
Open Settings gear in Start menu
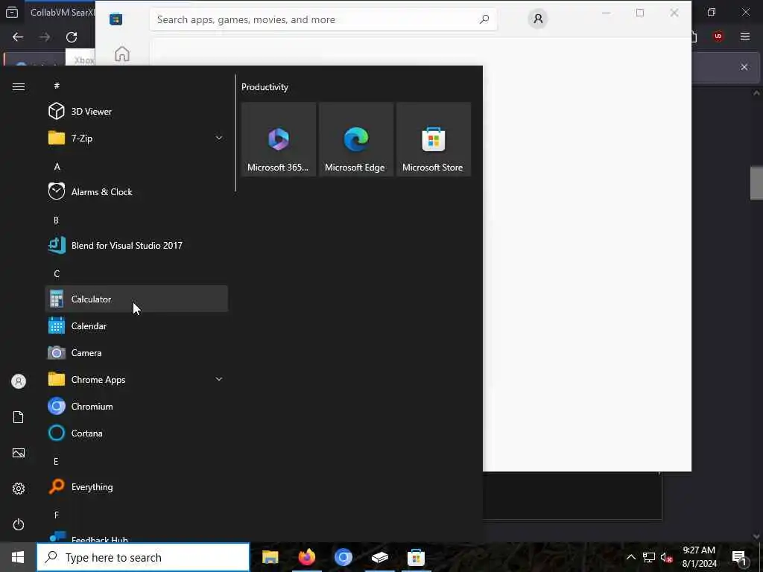19,489
